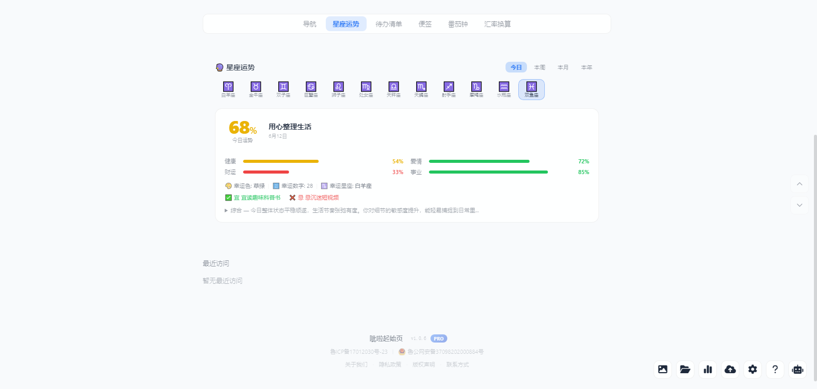Click the 幸运色: 草绿 entry
The height and width of the screenshot is (389, 817).
pyautogui.click(x=245, y=186)
